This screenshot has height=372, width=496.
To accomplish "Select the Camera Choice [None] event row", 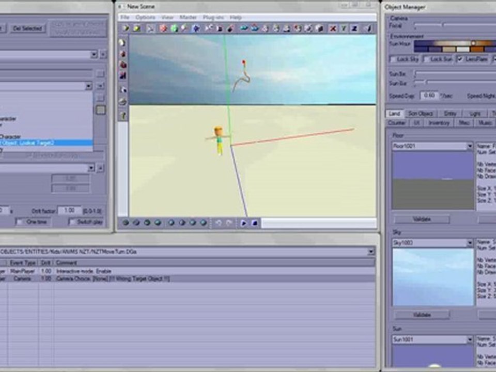I will (x=187, y=278).
